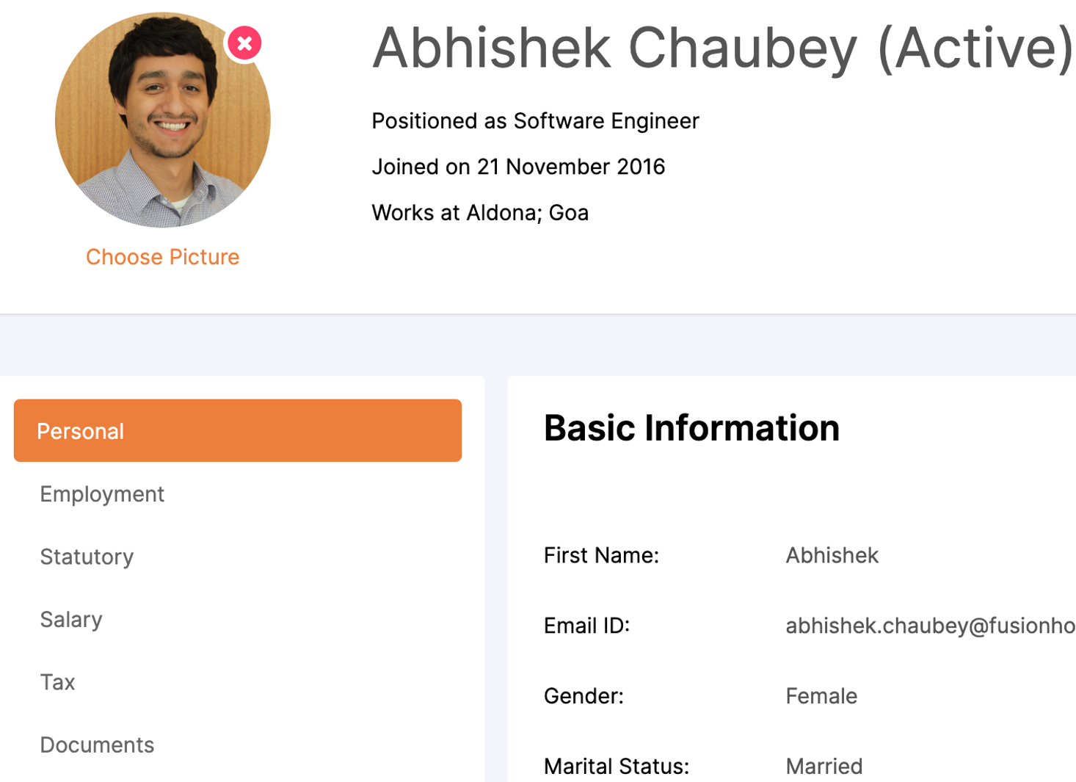Remove the profile picture with red X icon

[244, 44]
